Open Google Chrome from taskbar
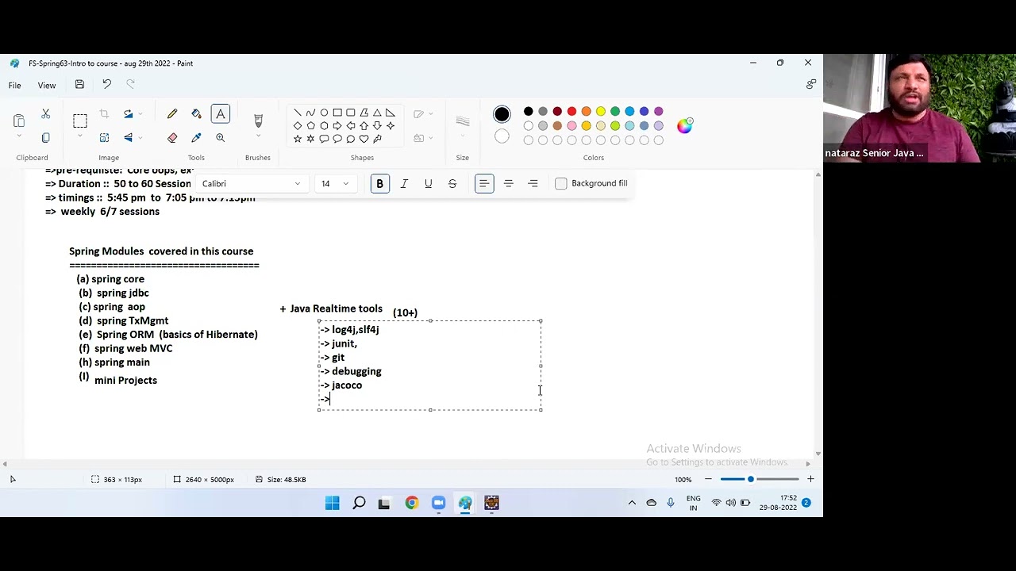 [x=411, y=503]
